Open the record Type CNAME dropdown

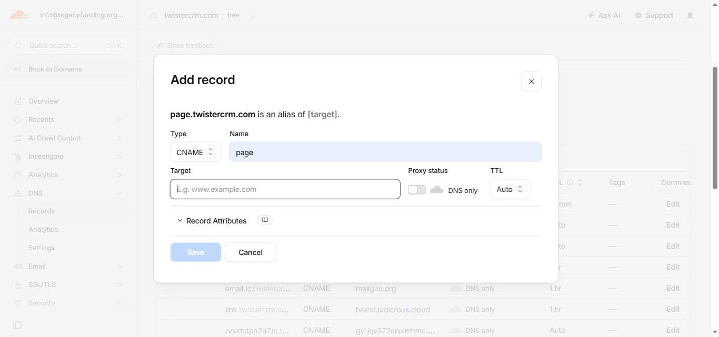coord(196,152)
